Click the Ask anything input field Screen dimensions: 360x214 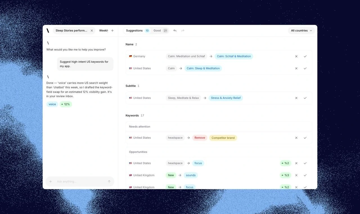tap(80, 181)
